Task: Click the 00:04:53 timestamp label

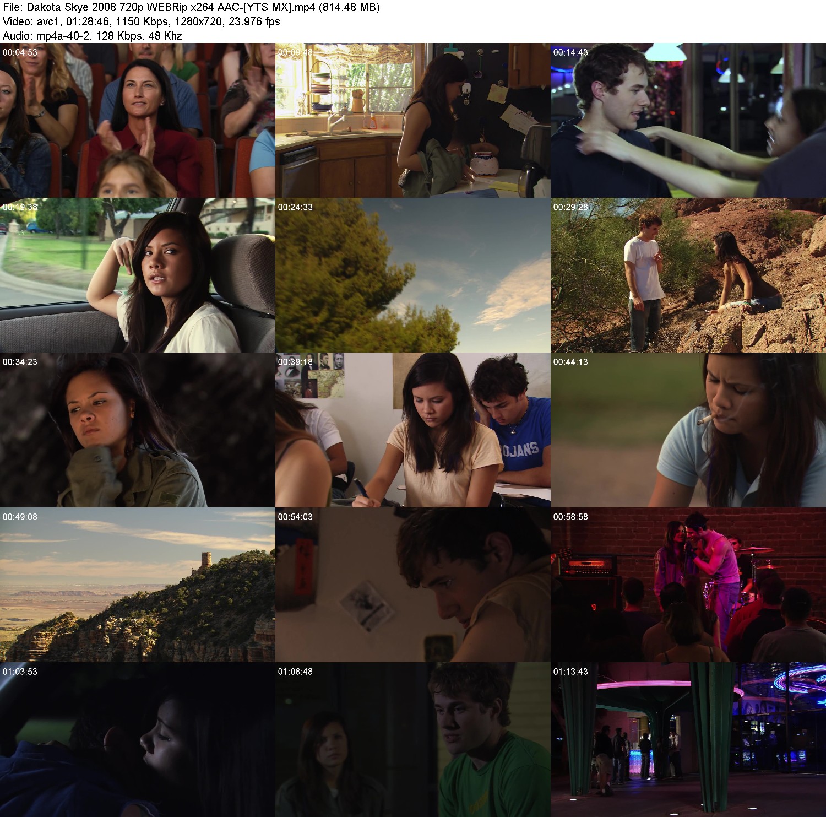Action: pyautogui.click(x=20, y=52)
